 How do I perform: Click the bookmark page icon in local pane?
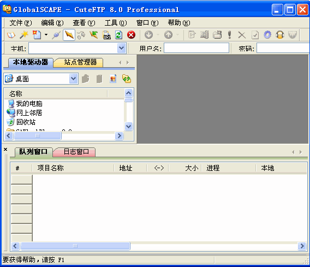[113, 79]
